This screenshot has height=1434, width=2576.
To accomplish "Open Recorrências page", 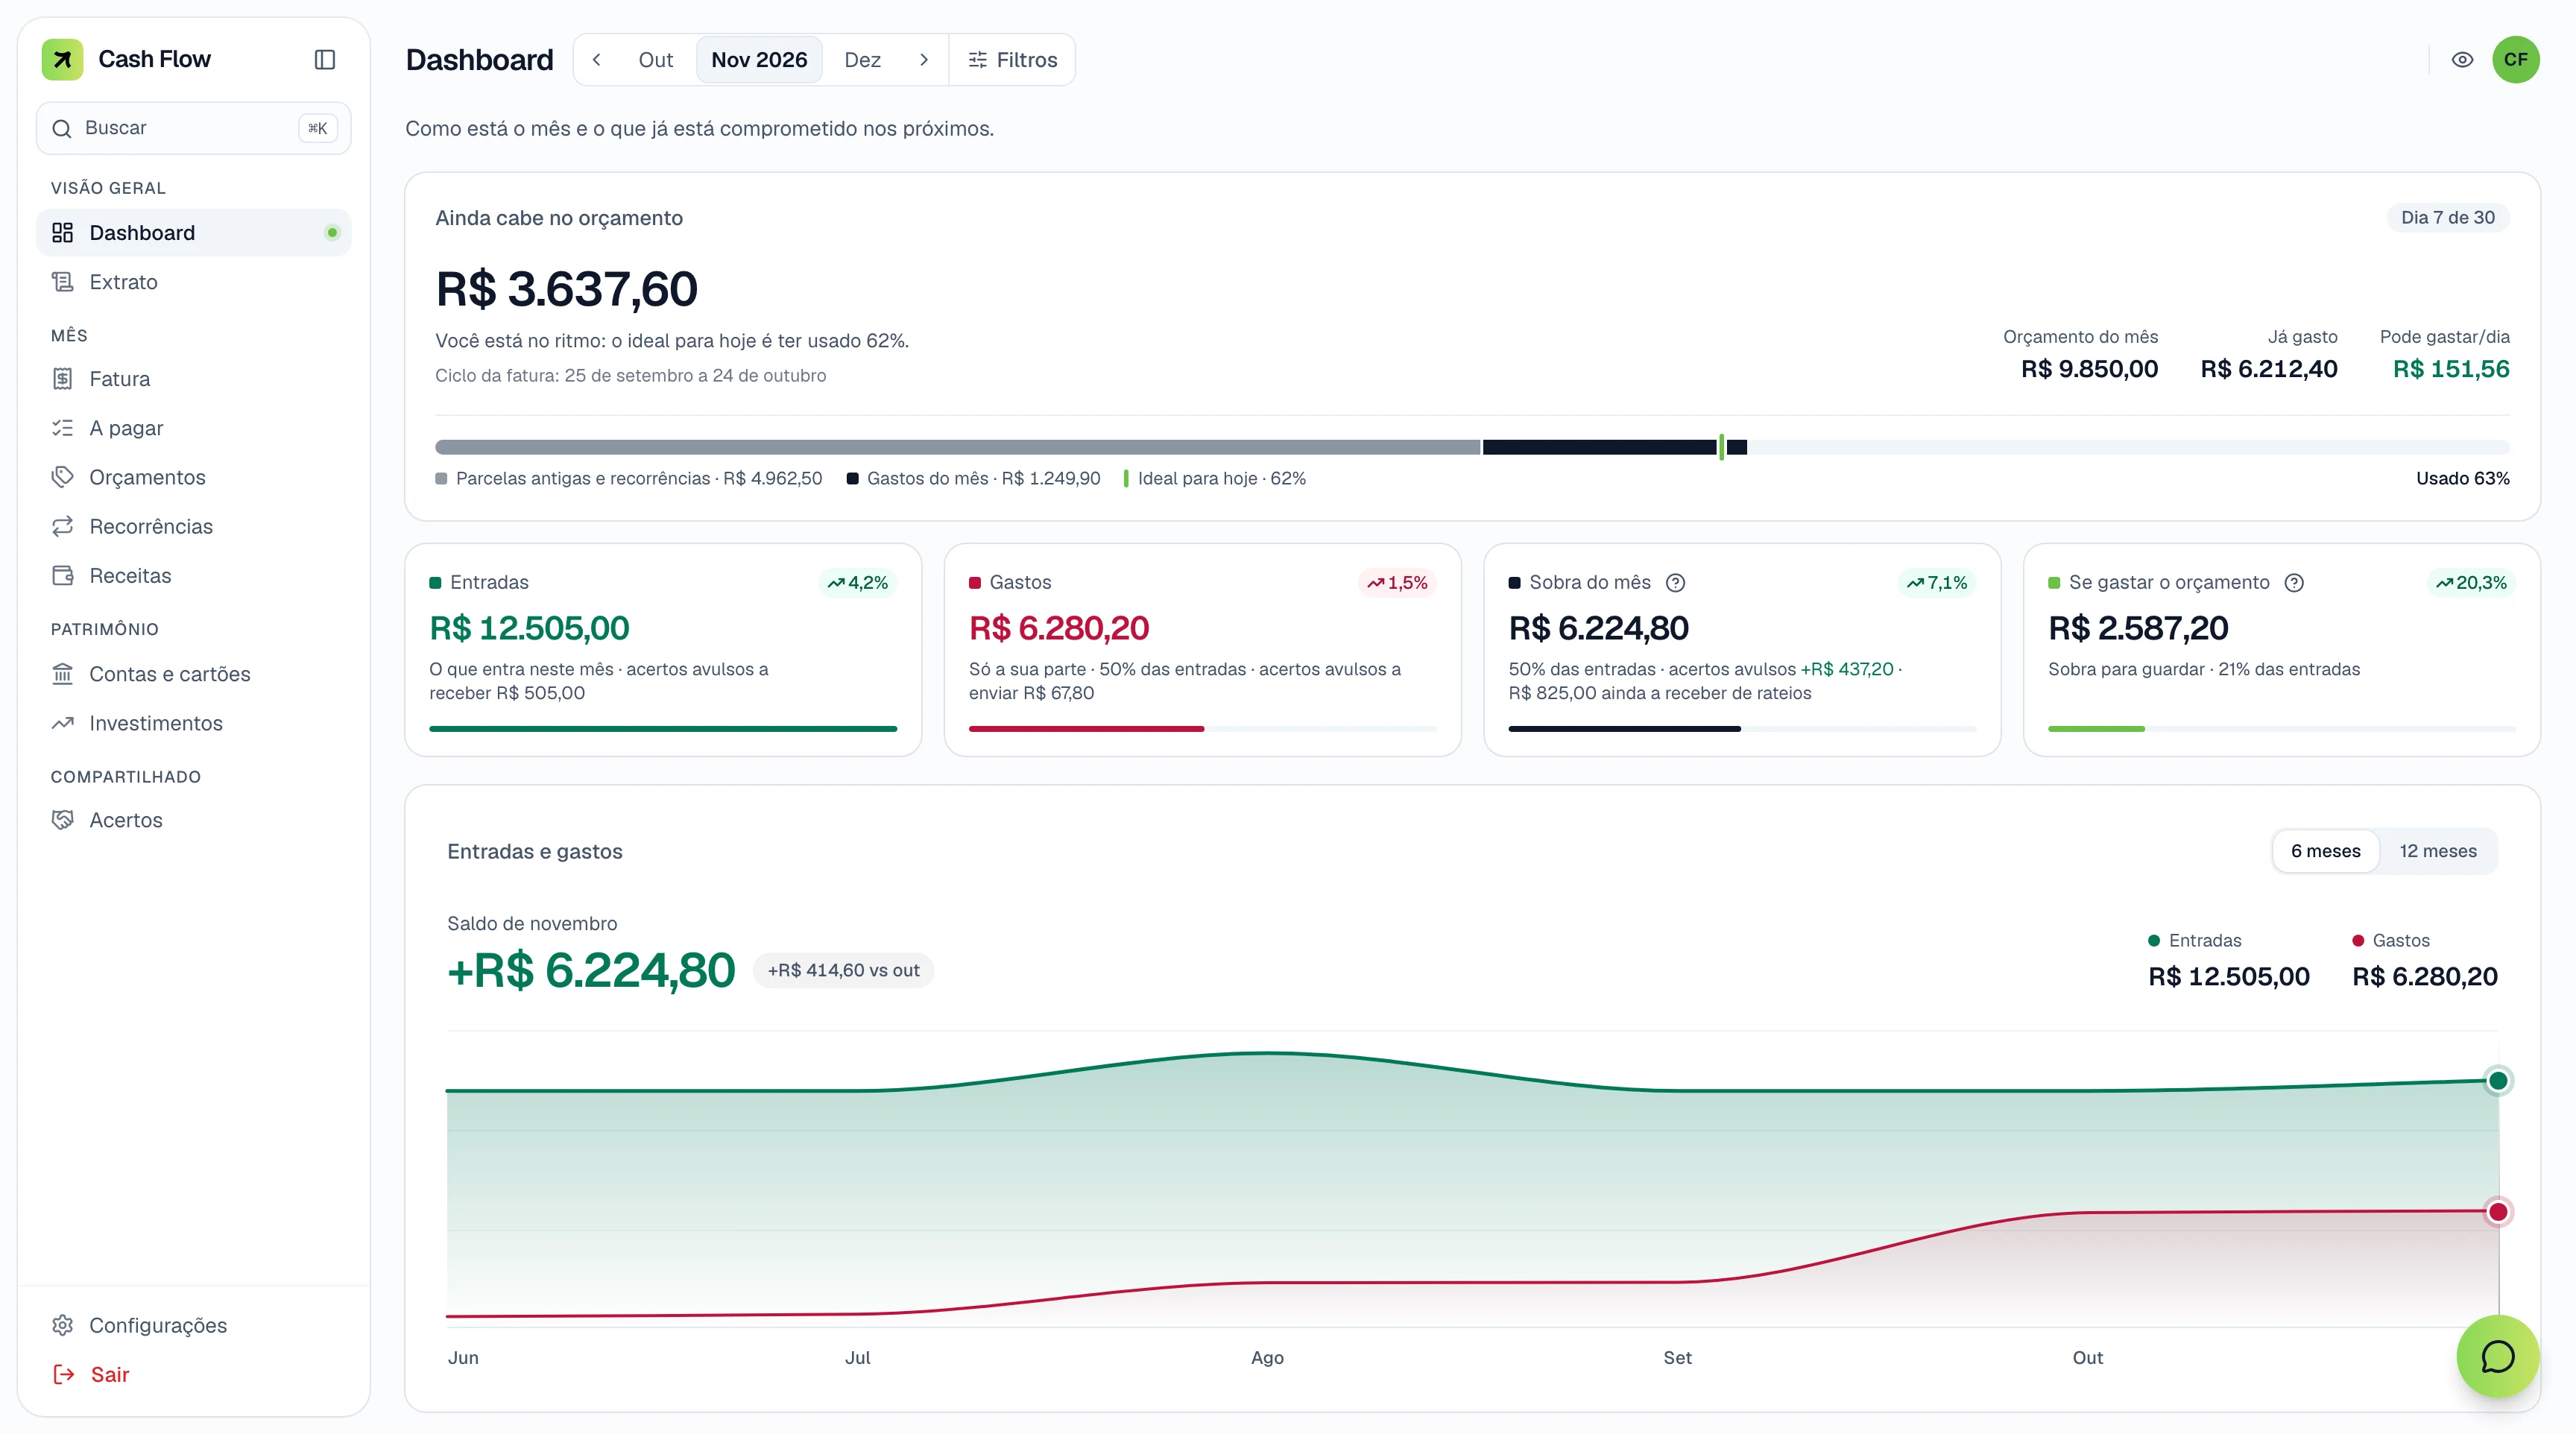I will (194, 526).
